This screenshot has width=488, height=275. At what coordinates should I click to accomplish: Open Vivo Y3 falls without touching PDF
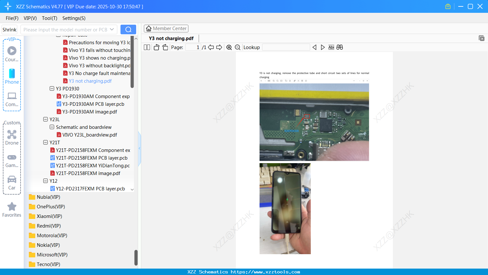pos(97,50)
